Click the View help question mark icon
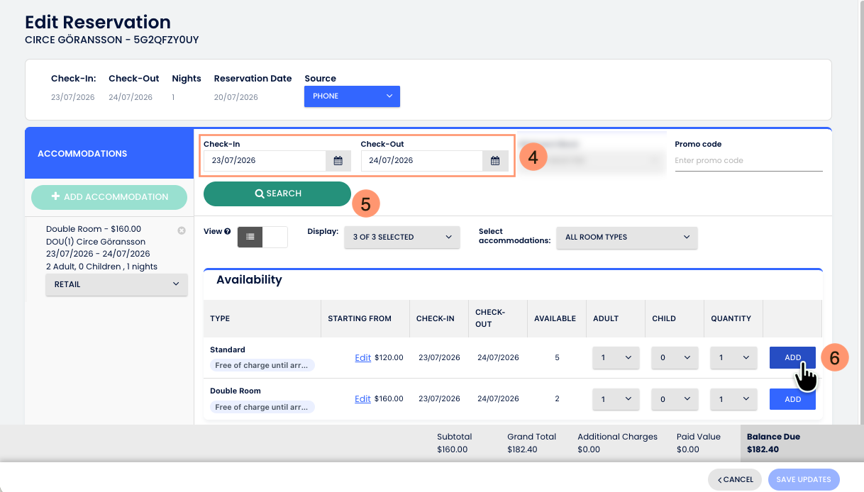Image resolution: width=864 pixels, height=492 pixels. point(228,231)
